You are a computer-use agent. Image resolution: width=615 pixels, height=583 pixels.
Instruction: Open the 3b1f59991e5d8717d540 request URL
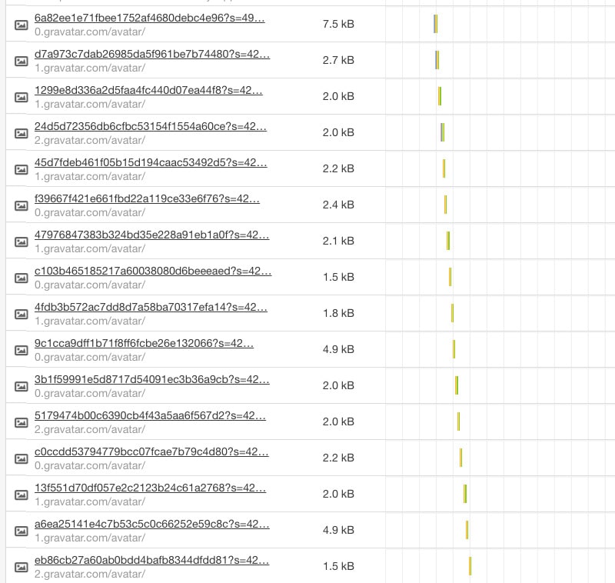click(151, 379)
